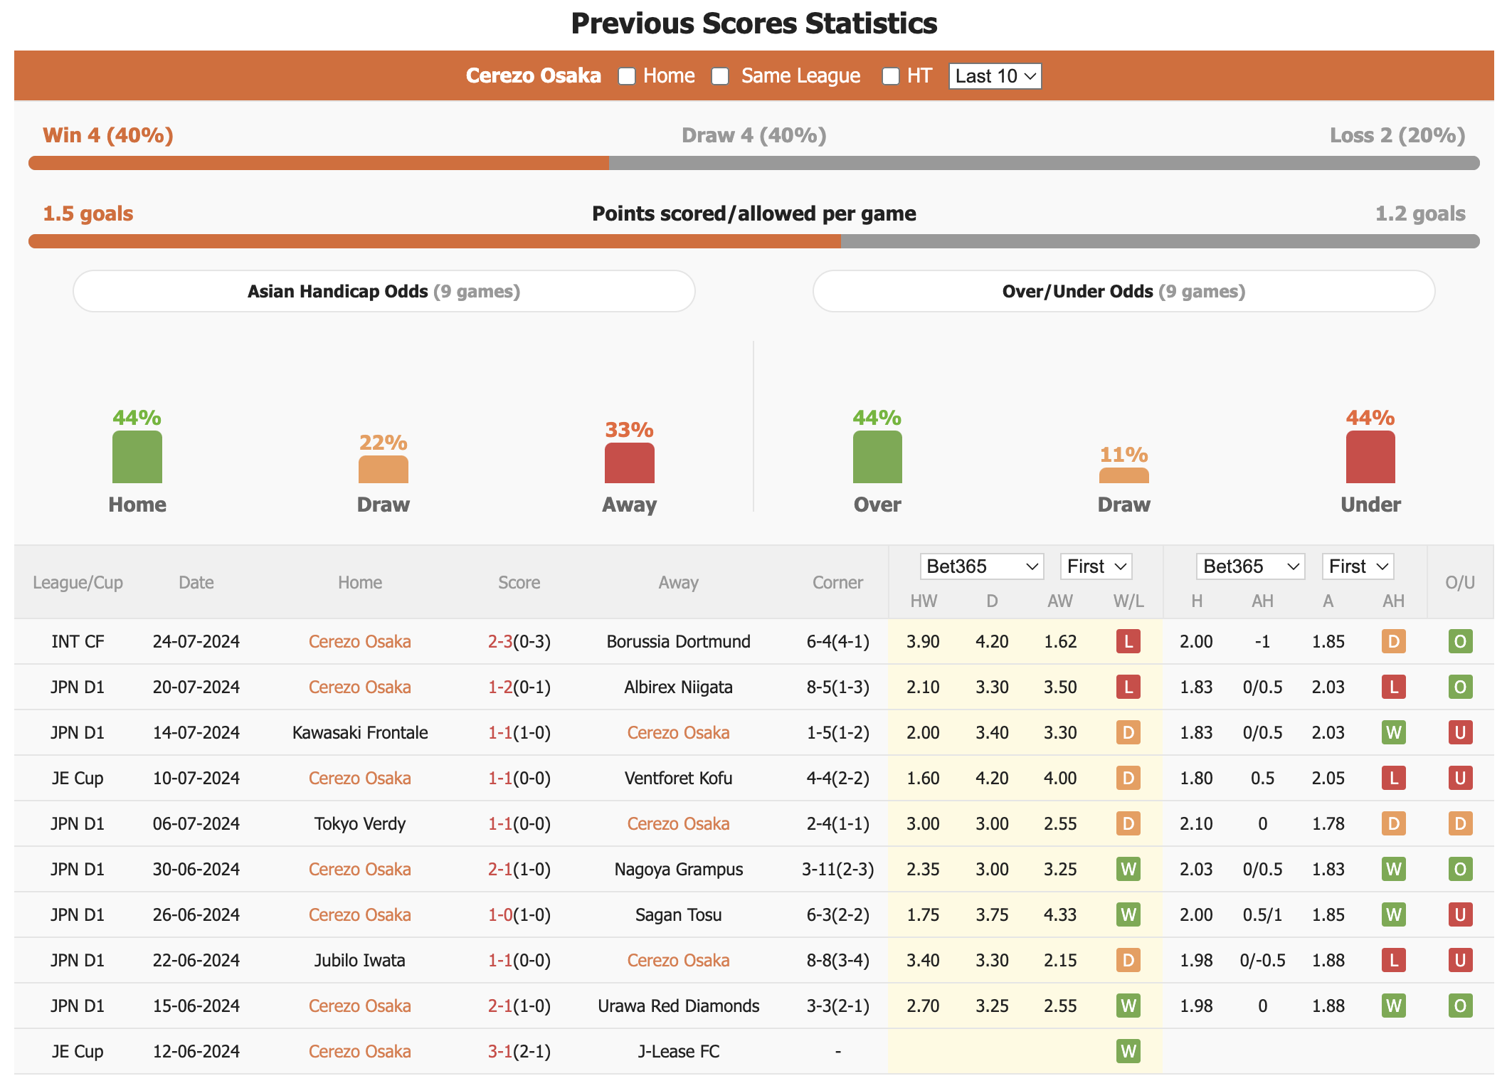Click the AH W badge in Sagan Tosu row
1507x1076 pixels.
click(1393, 914)
